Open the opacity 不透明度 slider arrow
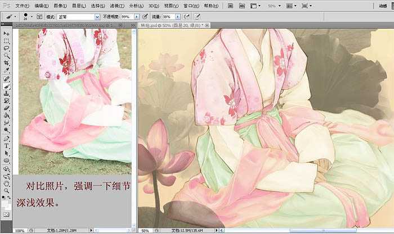394x234 pixels. [x=136, y=17]
